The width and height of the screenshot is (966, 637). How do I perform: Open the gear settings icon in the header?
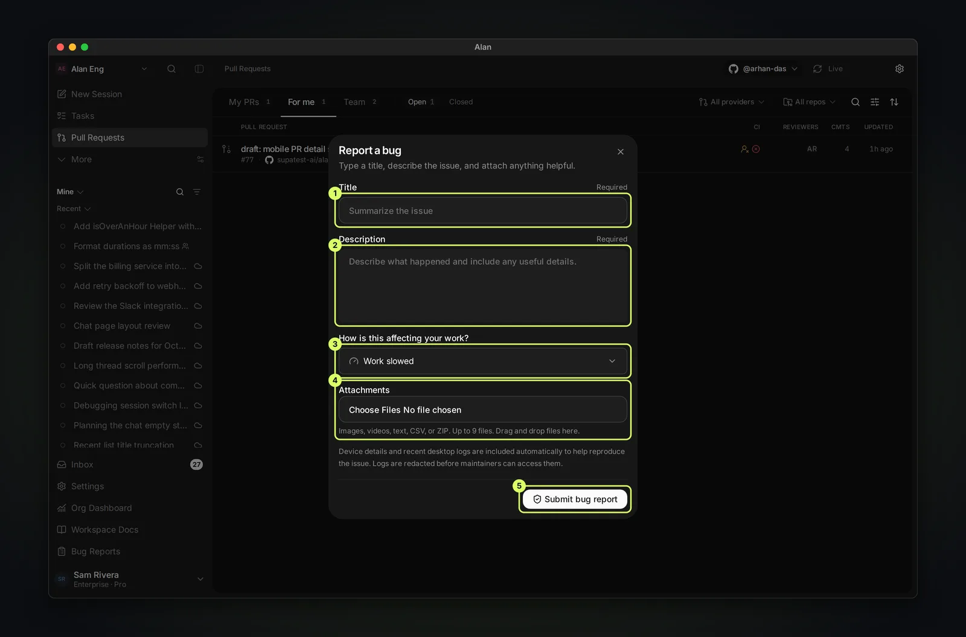pos(900,69)
